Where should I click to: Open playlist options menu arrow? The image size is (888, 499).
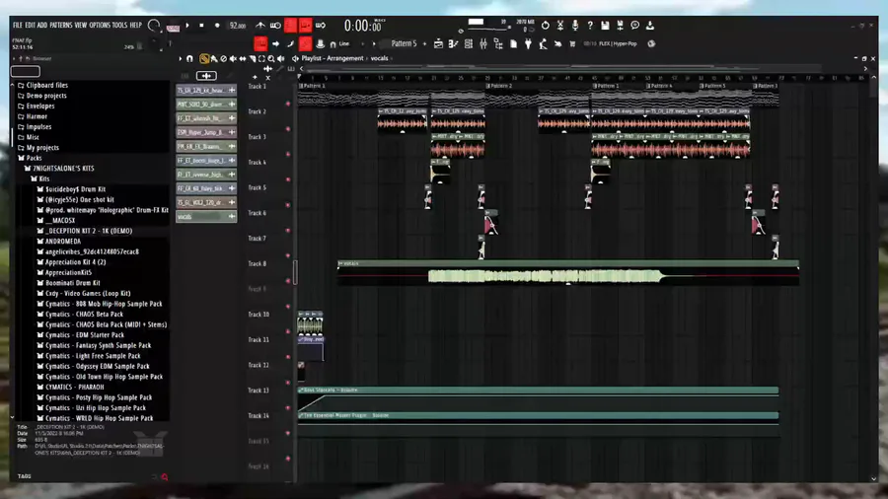(181, 59)
